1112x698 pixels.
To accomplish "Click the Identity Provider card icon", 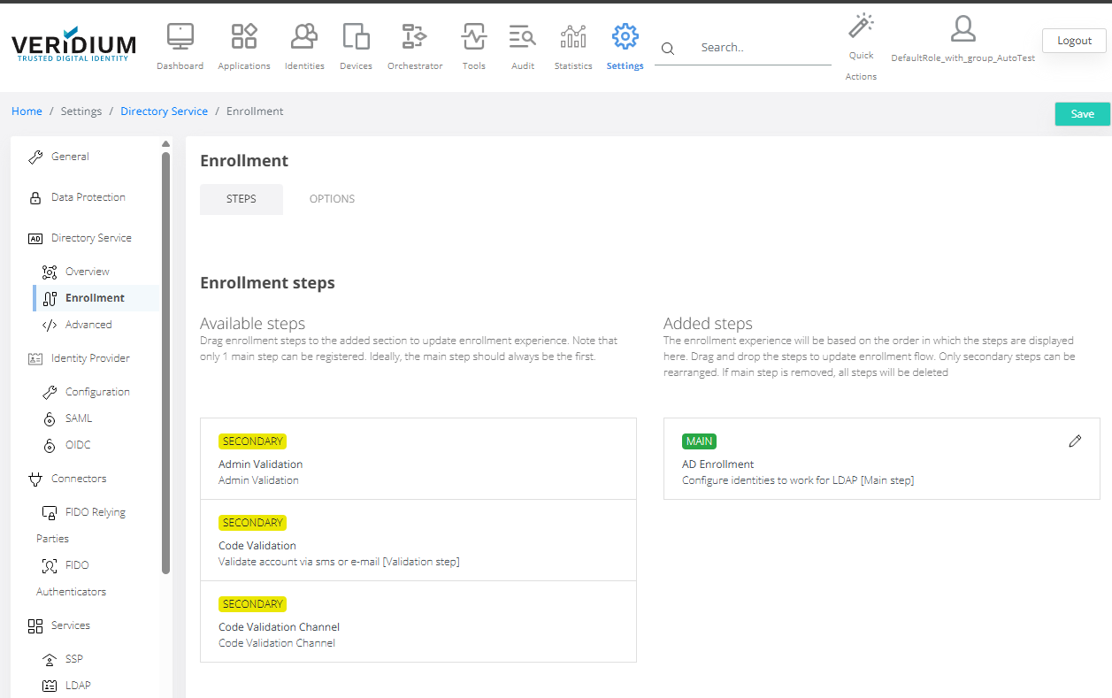I will (x=35, y=358).
